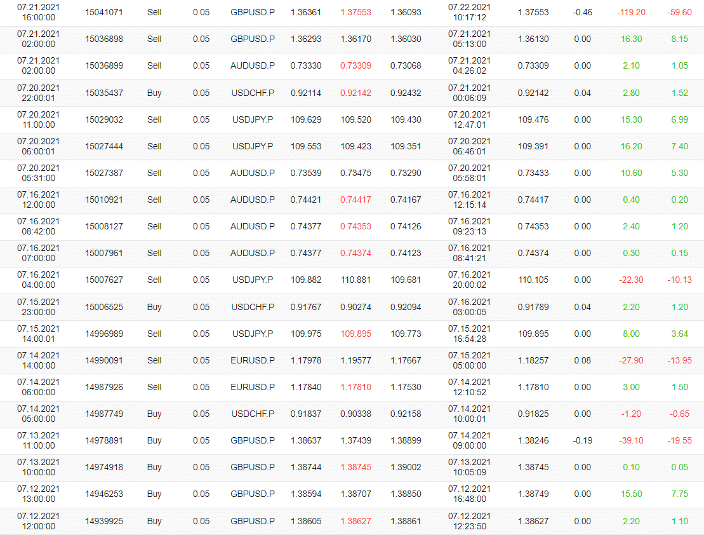Click open date 07.16.2021 12:00:00
Image resolution: width=704 pixels, height=535 pixels.
coord(38,200)
